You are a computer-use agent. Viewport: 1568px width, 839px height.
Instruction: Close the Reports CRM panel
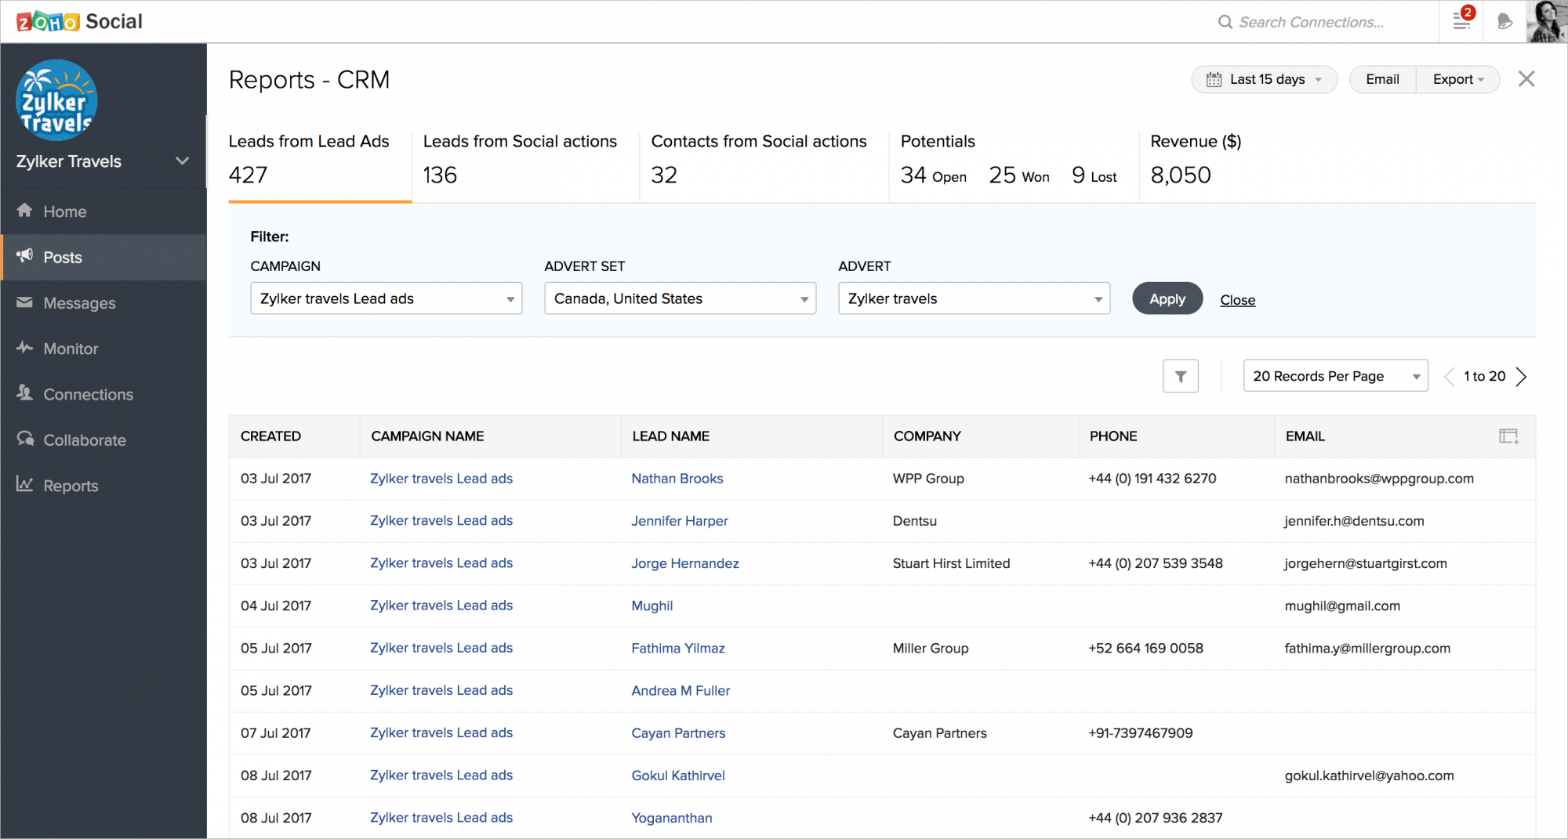click(x=1526, y=79)
